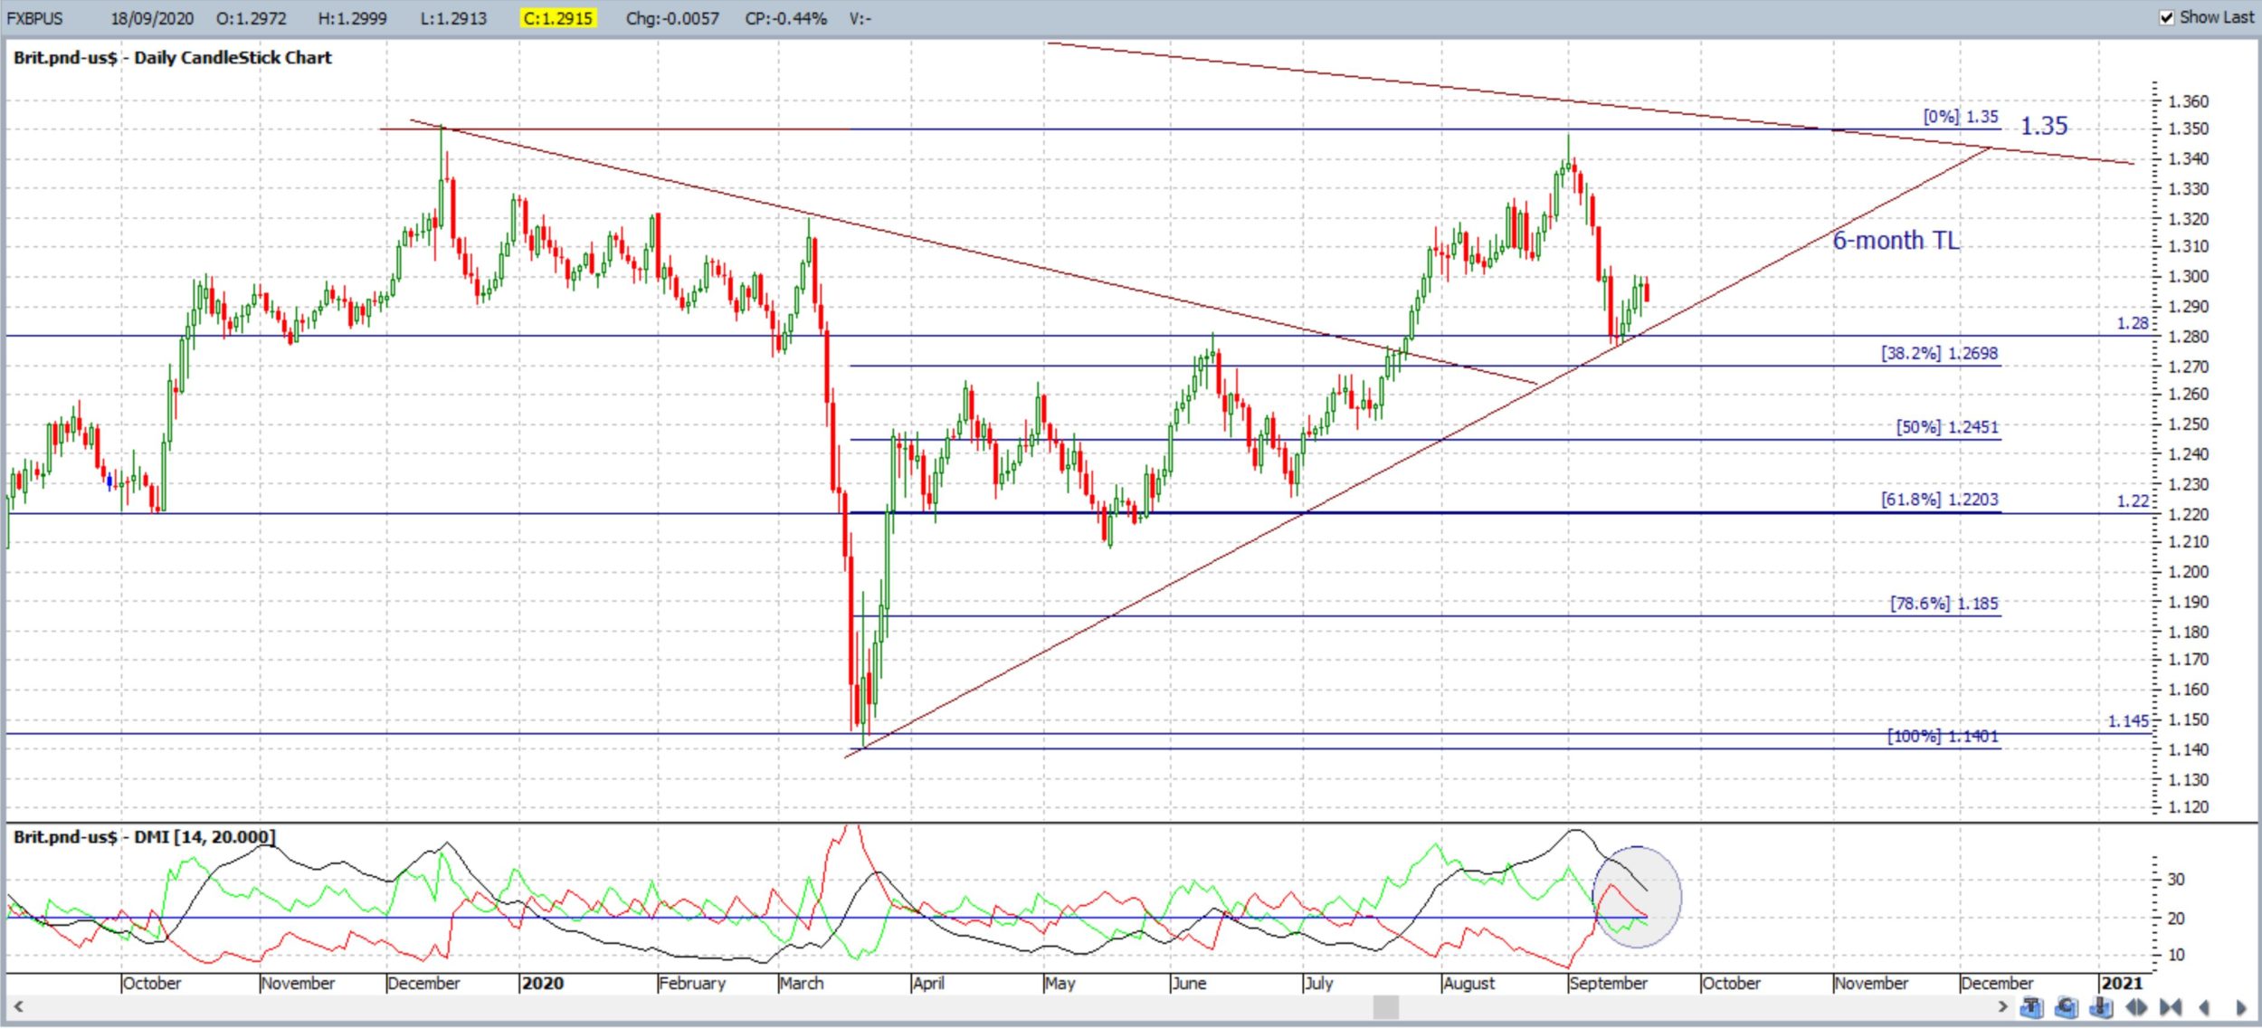Click the single right triangle shift icon

click(x=2241, y=1006)
